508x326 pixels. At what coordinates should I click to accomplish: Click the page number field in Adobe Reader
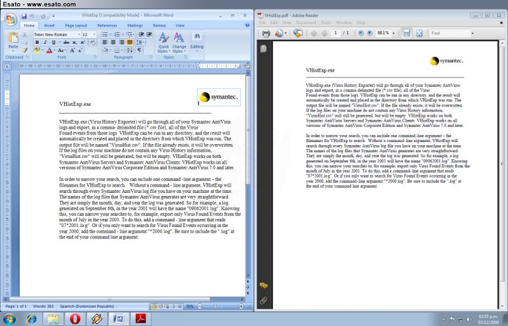click(336, 33)
